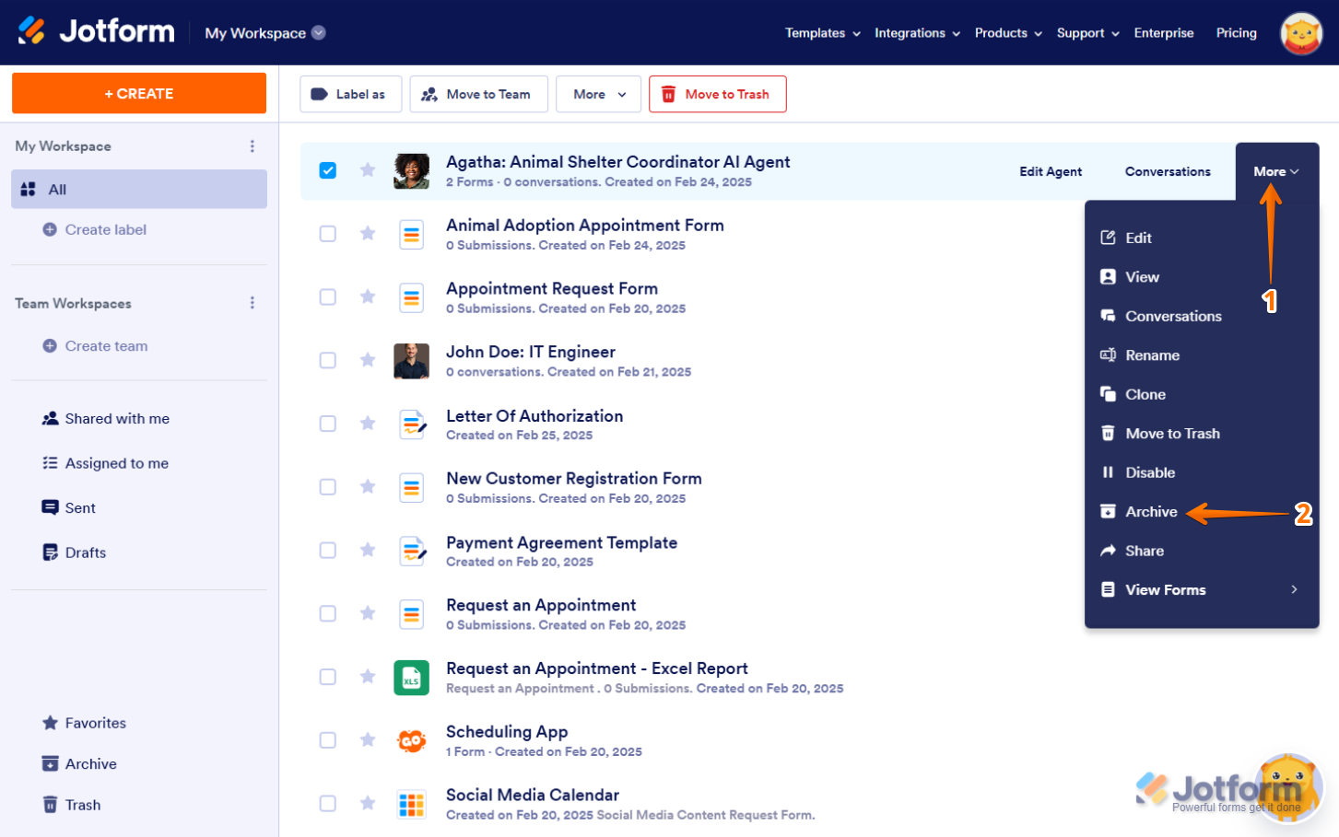Open the user avatar in top right
This screenshot has width=1339, height=837.
(x=1300, y=33)
